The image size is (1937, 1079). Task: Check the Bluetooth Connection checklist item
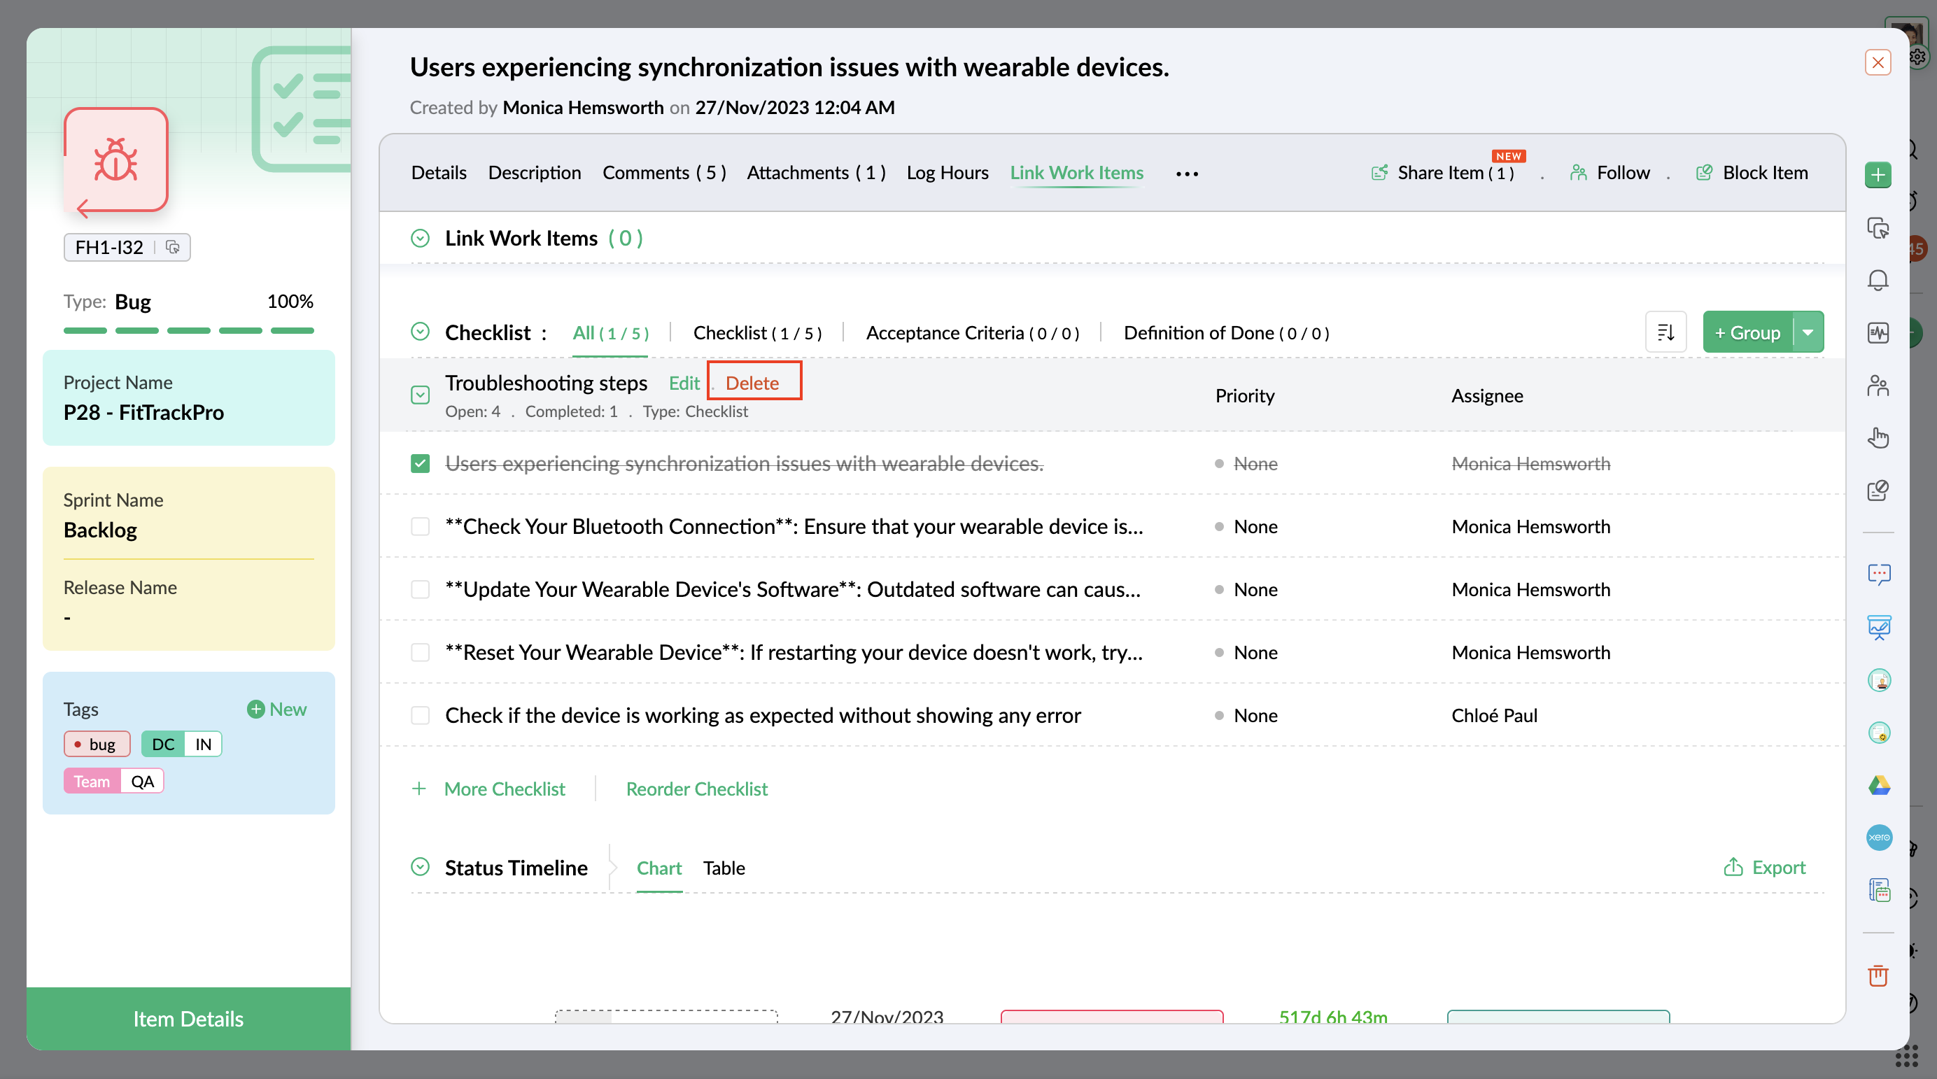pyautogui.click(x=421, y=526)
